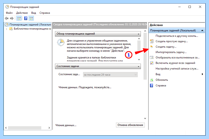Click the overview text scroll up arrow
Viewport: 209px width, 139px height.
click(x=139, y=39)
